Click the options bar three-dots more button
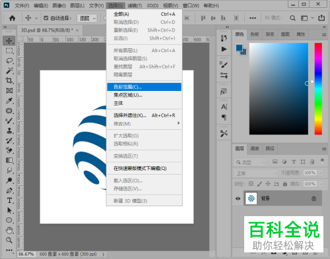 click(x=253, y=18)
